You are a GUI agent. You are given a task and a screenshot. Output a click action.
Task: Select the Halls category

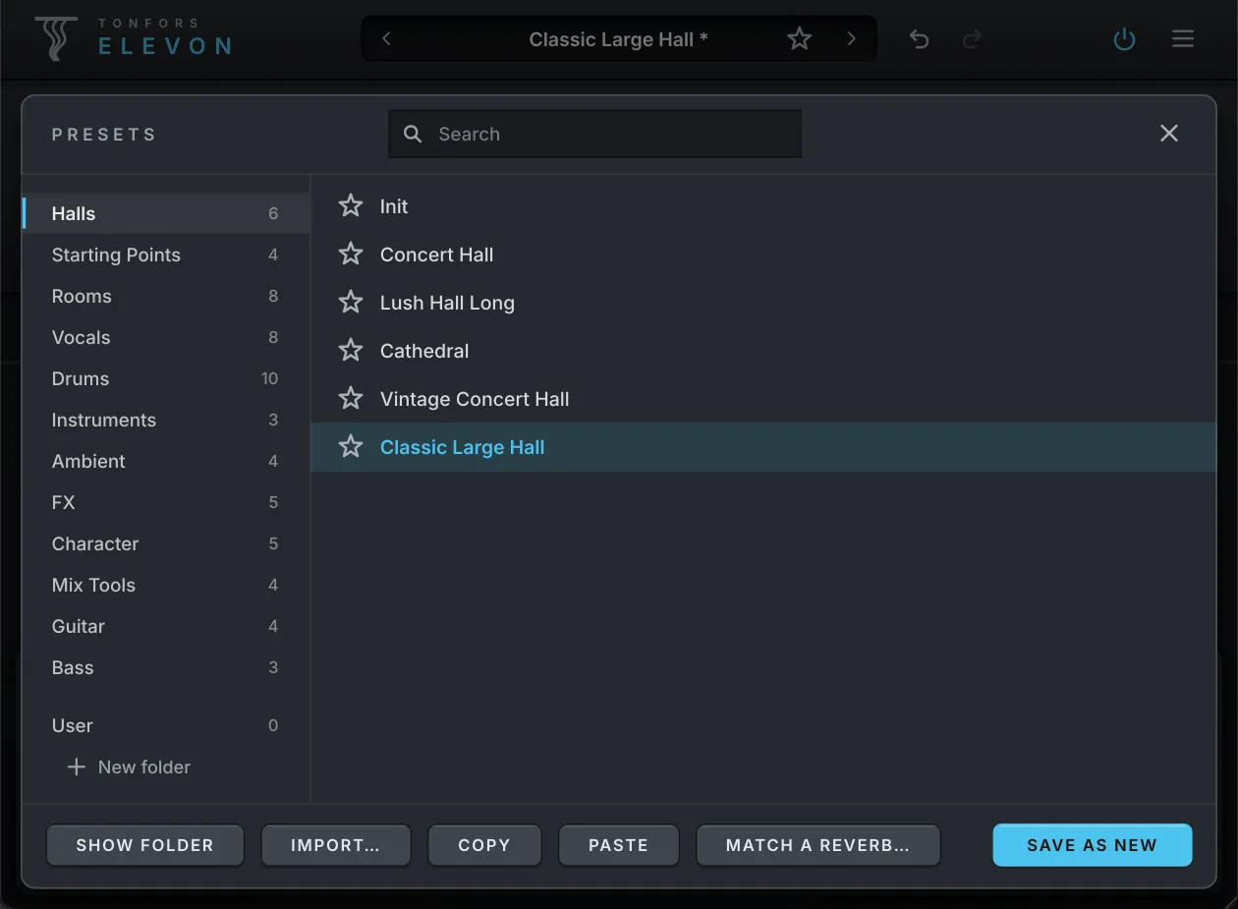[166, 213]
